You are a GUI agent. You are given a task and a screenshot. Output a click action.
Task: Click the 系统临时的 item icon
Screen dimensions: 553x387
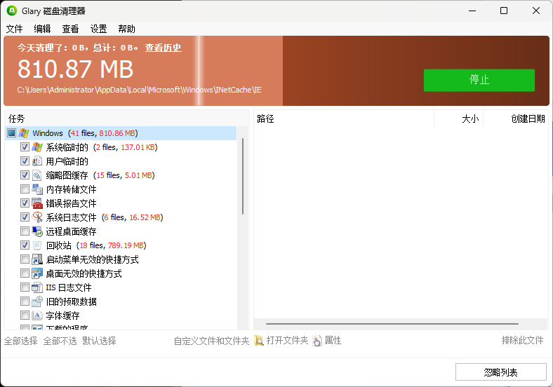(x=37, y=147)
